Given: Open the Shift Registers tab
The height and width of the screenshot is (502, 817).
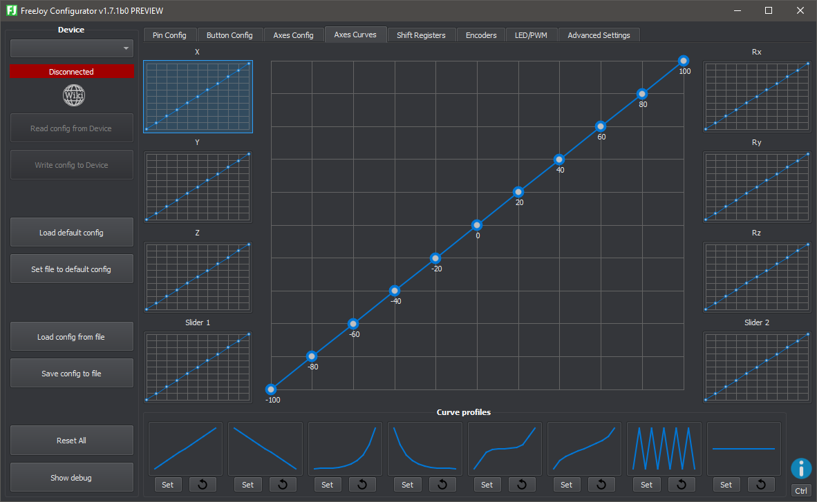Looking at the screenshot, I should (421, 35).
